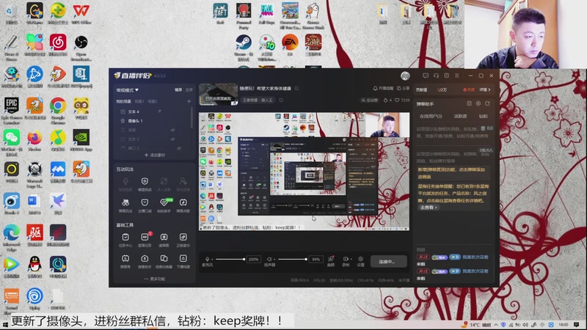Expand 更多功能 more functions
587x330 pixels.
pyautogui.click(x=155, y=279)
